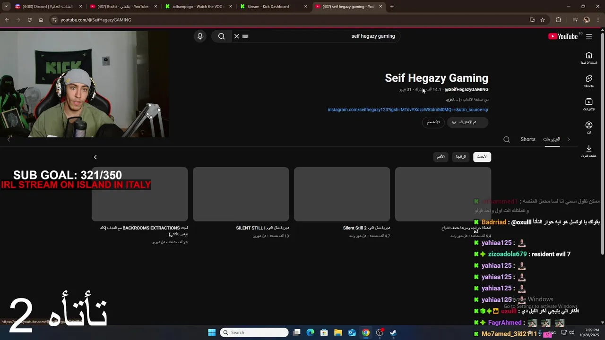This screenshot has height=340, width=605.
Task: Click the YouTube logo
Action: (563, 36)
